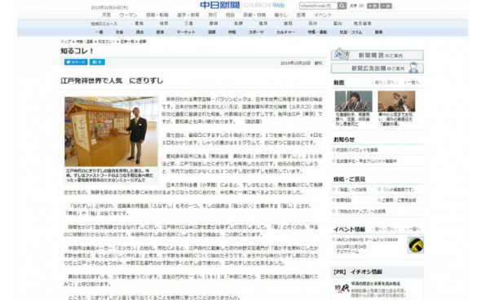Select the マーケット navigation tab
486x300 pixels.
click(186, 32)
